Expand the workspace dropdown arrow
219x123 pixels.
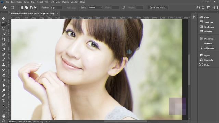click(x=212, y=8)
